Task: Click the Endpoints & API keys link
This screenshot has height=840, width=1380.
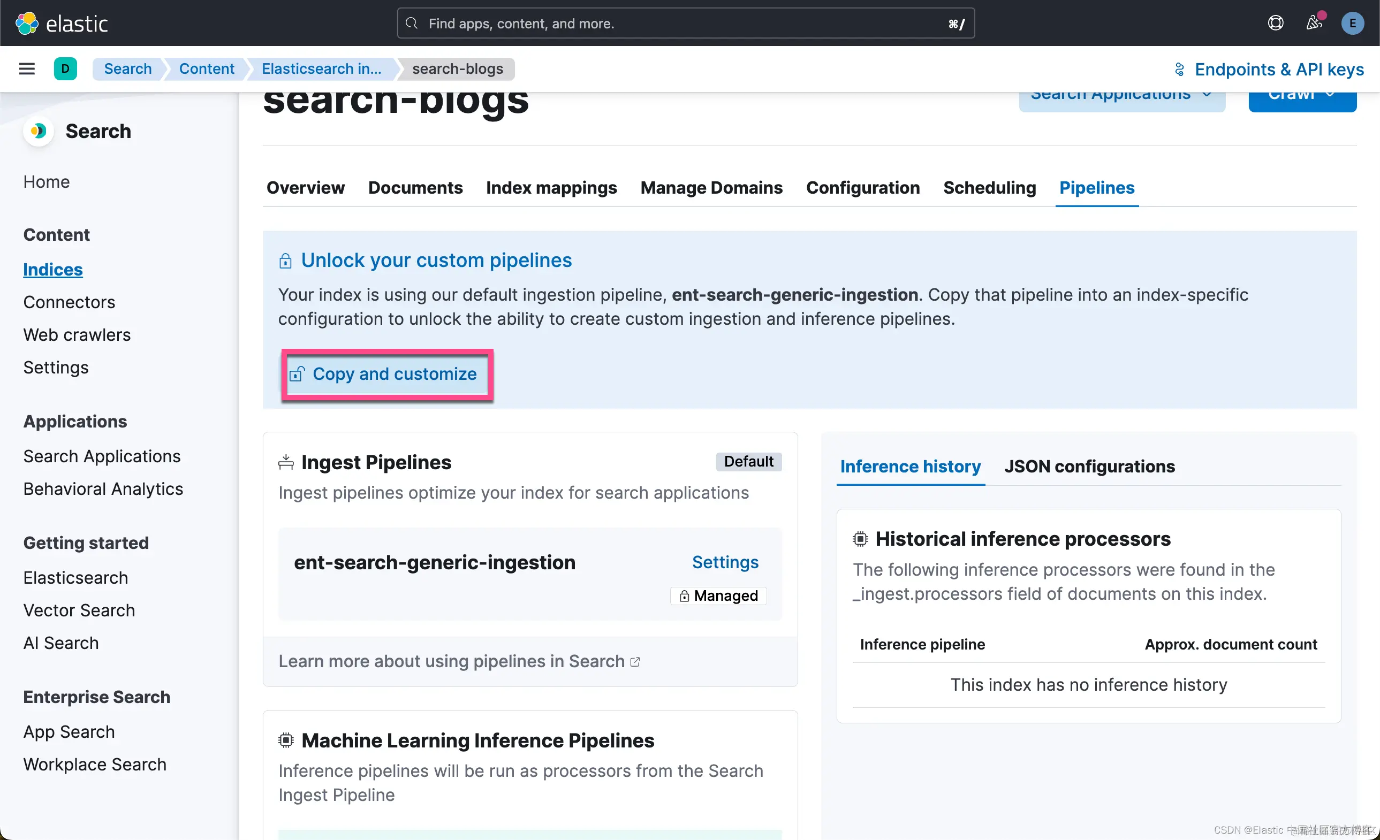Action: pyautogui.click(x=1269, y=69)
